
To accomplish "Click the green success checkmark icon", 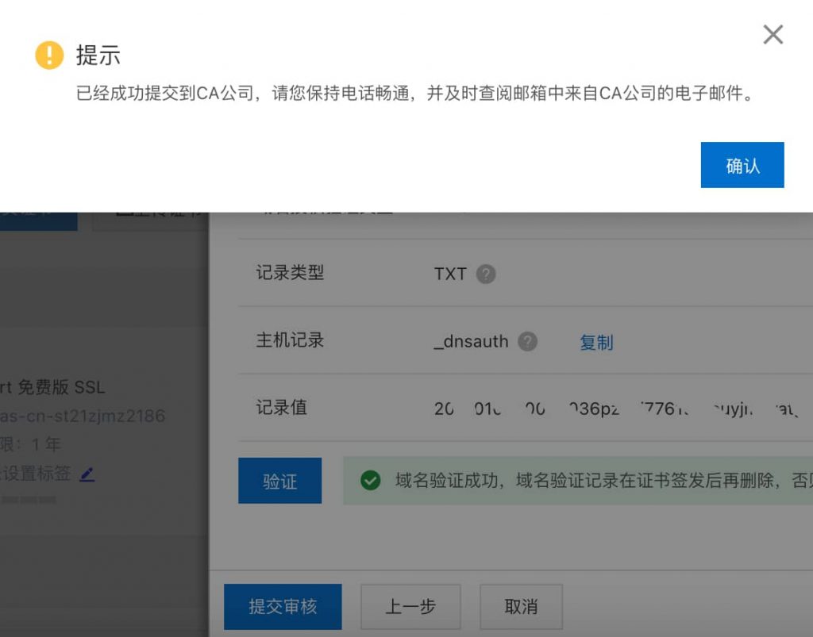I will 370,481.
